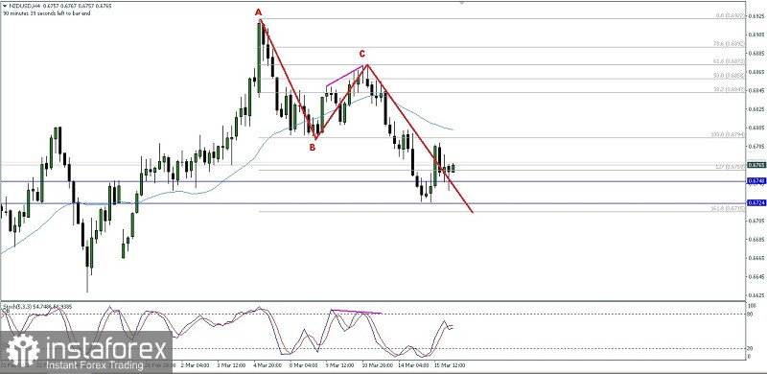Click the blue horizontal line price tag 0.6748
The width and height of the screenshot is (767, 374).
(x=756, y=181)
